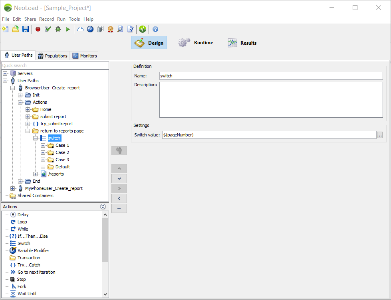Open the cloud icon in the toolbar
Screen dimensions: 391x300
click(x=80, y=29)
